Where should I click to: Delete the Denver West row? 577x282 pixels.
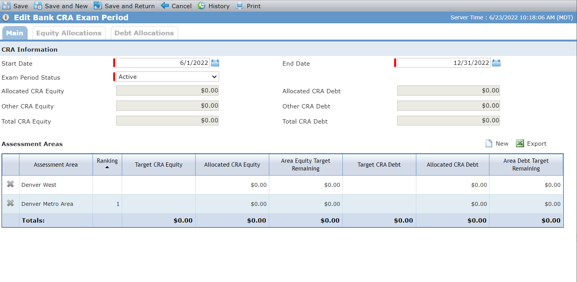[x=11, y=185]
